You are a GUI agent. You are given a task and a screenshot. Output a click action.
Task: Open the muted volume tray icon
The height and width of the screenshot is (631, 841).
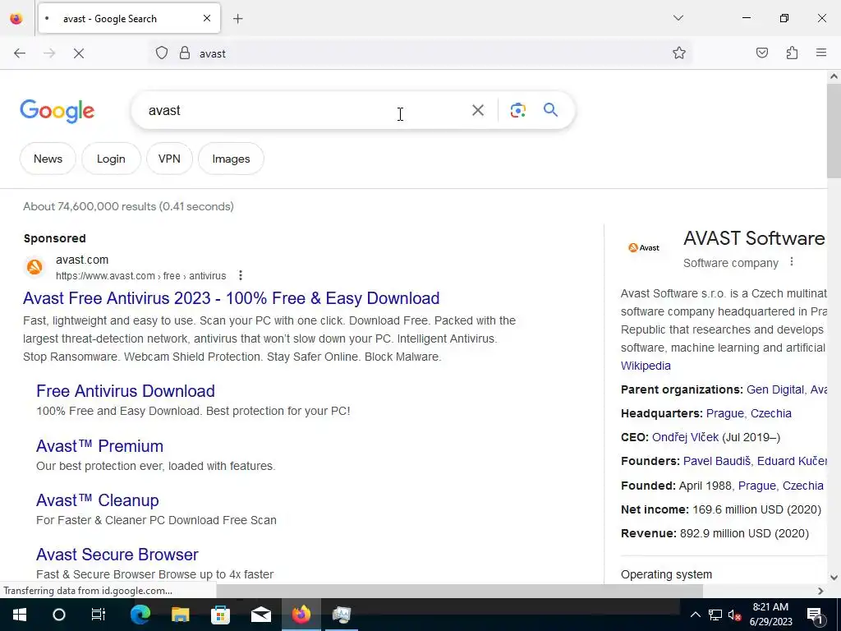tap(735, 615)
